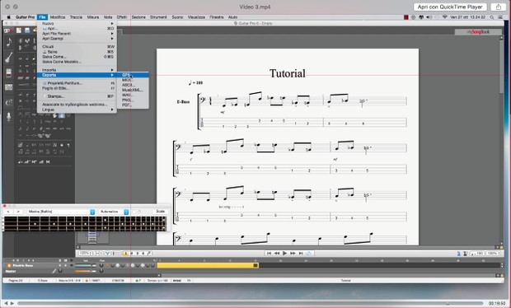Choose PDF in the Esporta submenu
511x308 pixels.
point(133,105)
